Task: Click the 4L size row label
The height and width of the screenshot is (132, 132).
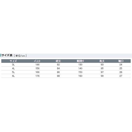Action: pyautogui.click(x=13, y=68)
